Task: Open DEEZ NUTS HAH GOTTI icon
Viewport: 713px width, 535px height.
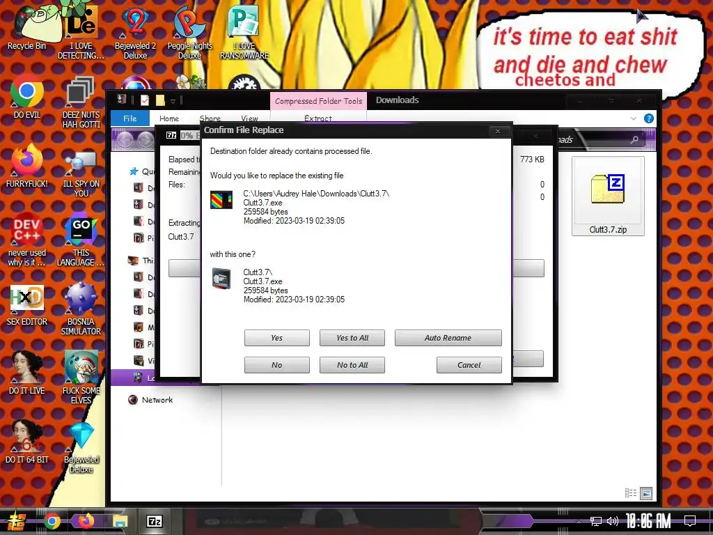Action: click(x=81, y=102)
